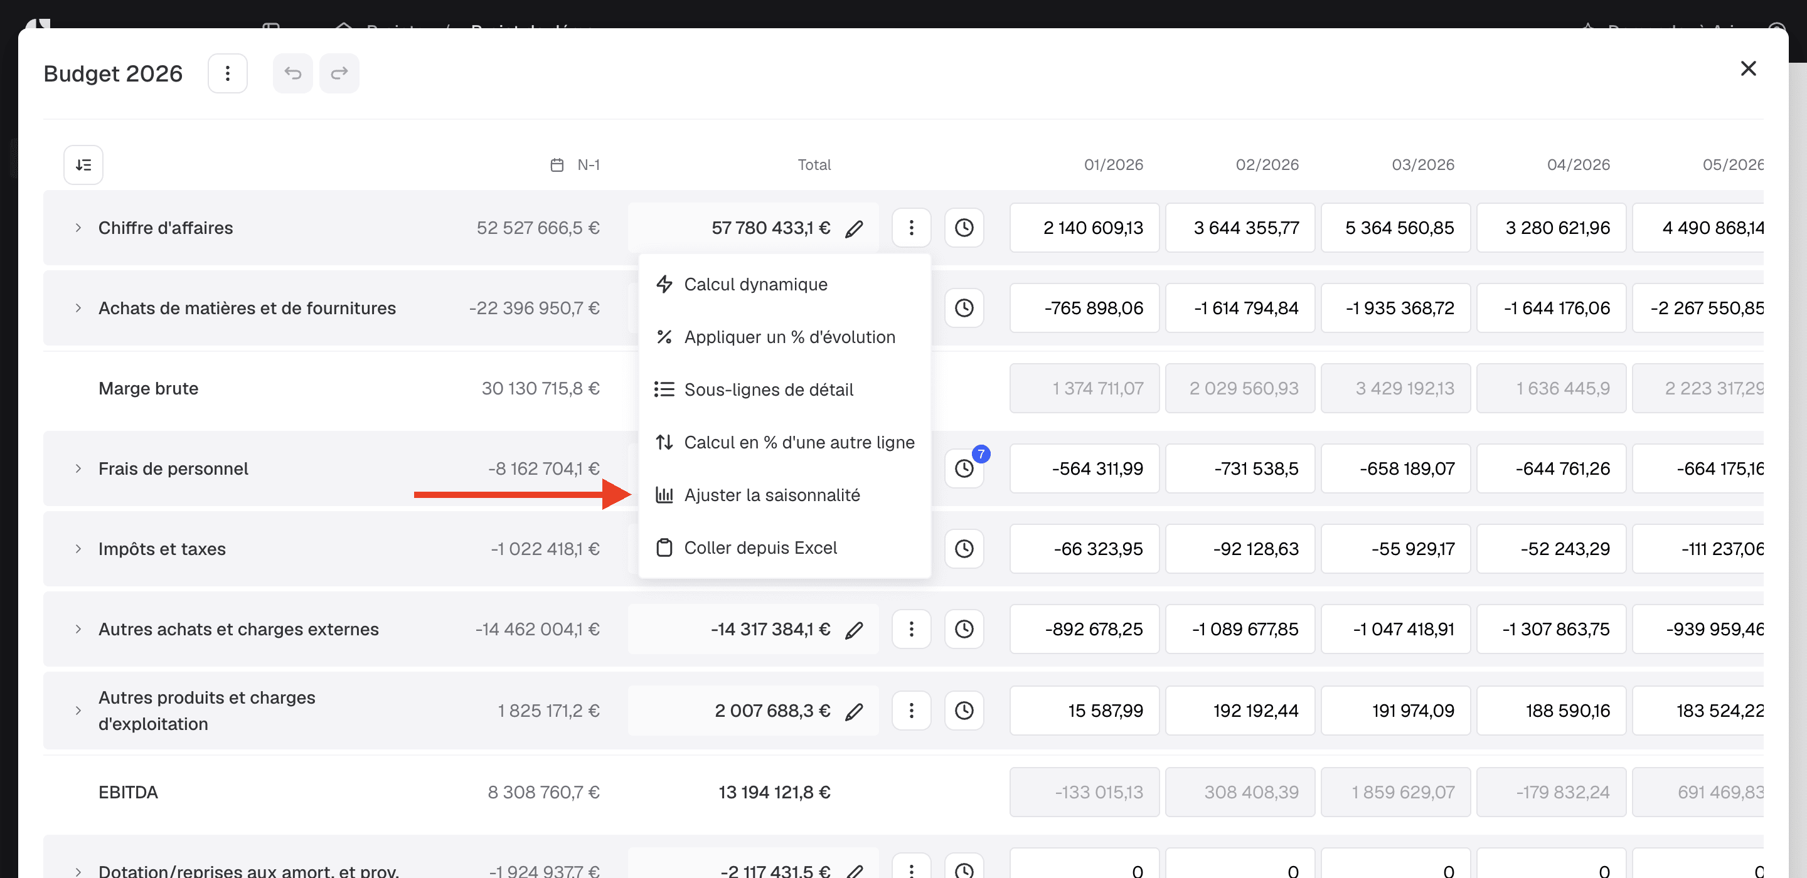1807x878 pixels.
Task: Click the Marge brute row label
Action: (148, 388)
